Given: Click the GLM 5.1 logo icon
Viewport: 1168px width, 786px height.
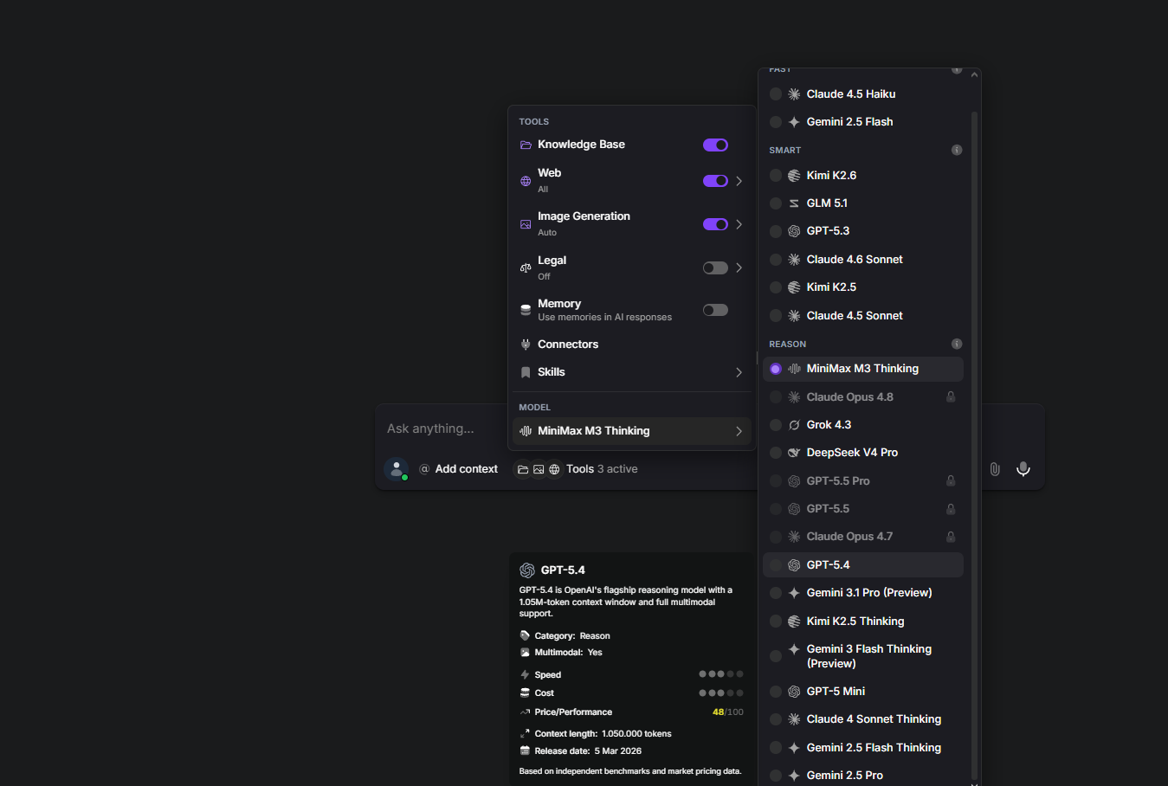Looking at the screenshot, I should [794, 203].
